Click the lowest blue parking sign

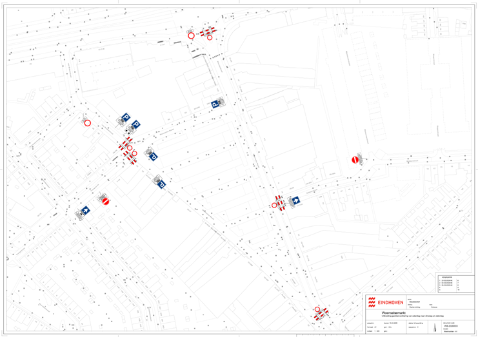(x=161, y=184)
